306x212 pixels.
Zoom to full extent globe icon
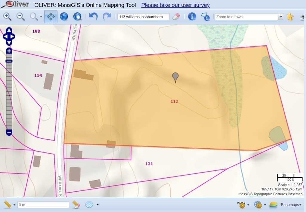[x=64, y=17]
